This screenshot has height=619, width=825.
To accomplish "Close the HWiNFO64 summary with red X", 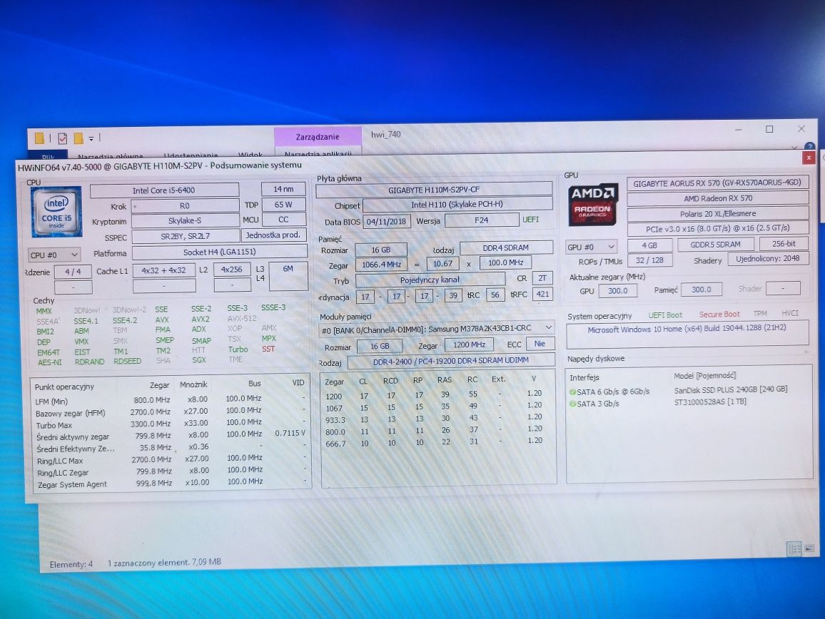I will (x=809, y=158).
